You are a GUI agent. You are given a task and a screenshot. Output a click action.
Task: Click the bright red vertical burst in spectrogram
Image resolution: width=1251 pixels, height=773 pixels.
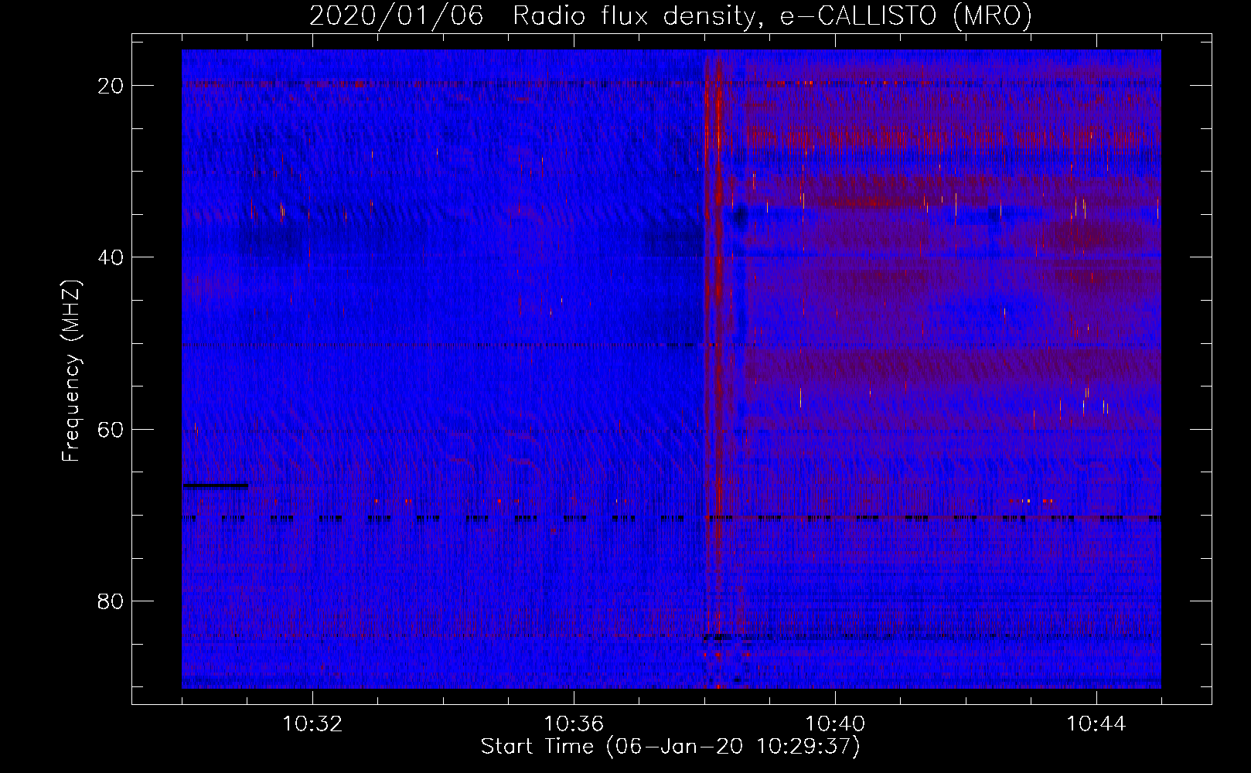(718, 369)
